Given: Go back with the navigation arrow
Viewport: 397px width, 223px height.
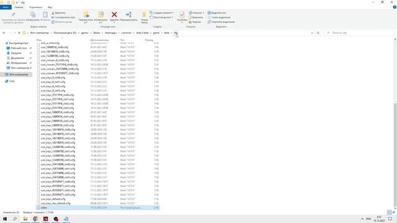Looking at the screenshot, I should [x=4, y=33].
